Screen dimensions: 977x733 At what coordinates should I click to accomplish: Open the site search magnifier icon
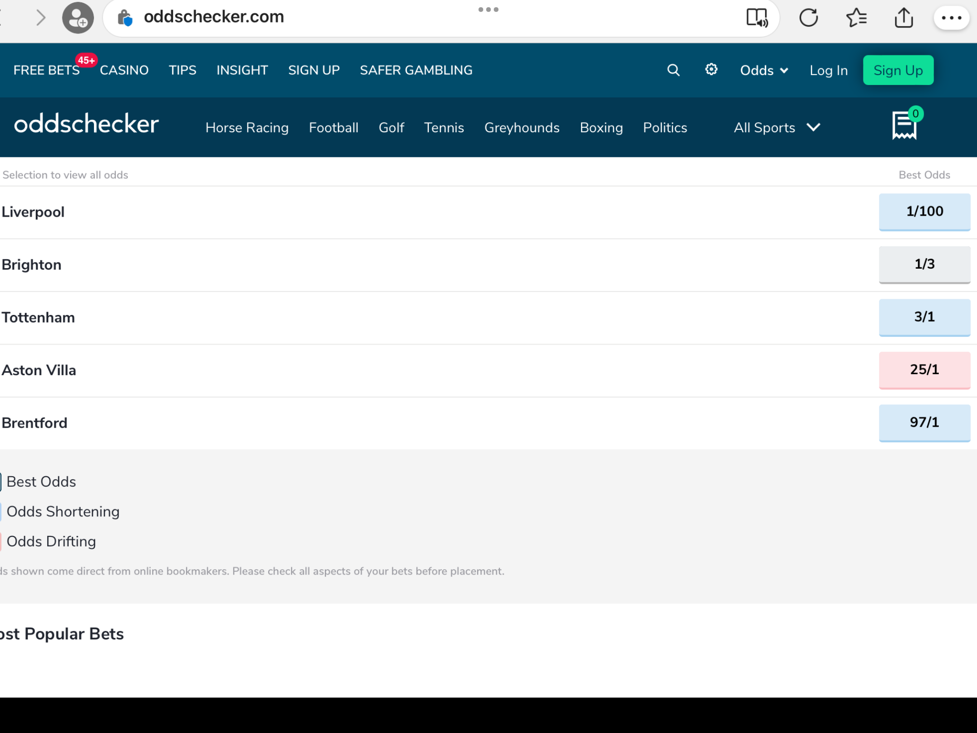673,70
